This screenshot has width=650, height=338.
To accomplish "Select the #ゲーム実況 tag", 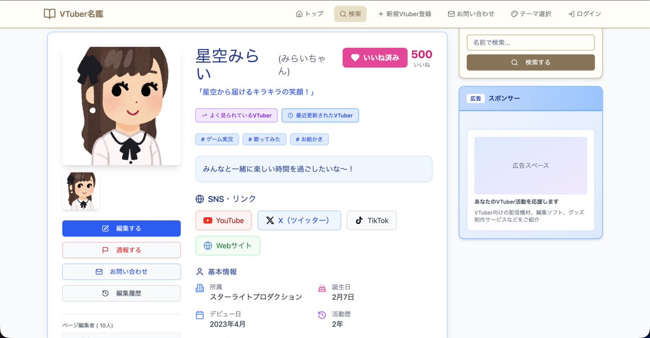I will click(217, 139).
